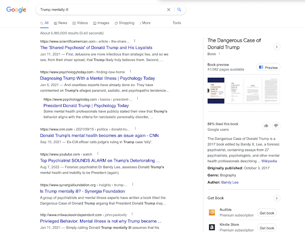This screenshot has height=232, width=305.
Task: Open the book cover thumbnail
Action: [x=216, y=91]
